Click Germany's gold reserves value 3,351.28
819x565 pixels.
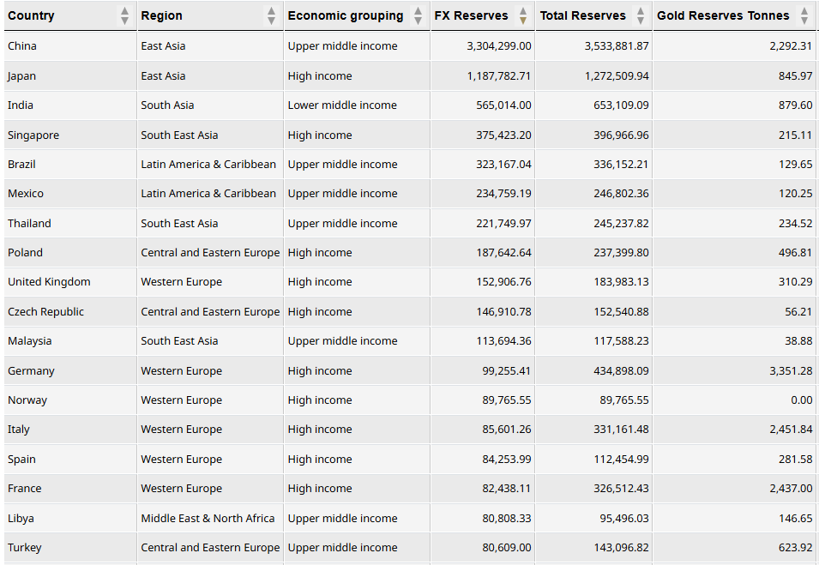point(791,370)
